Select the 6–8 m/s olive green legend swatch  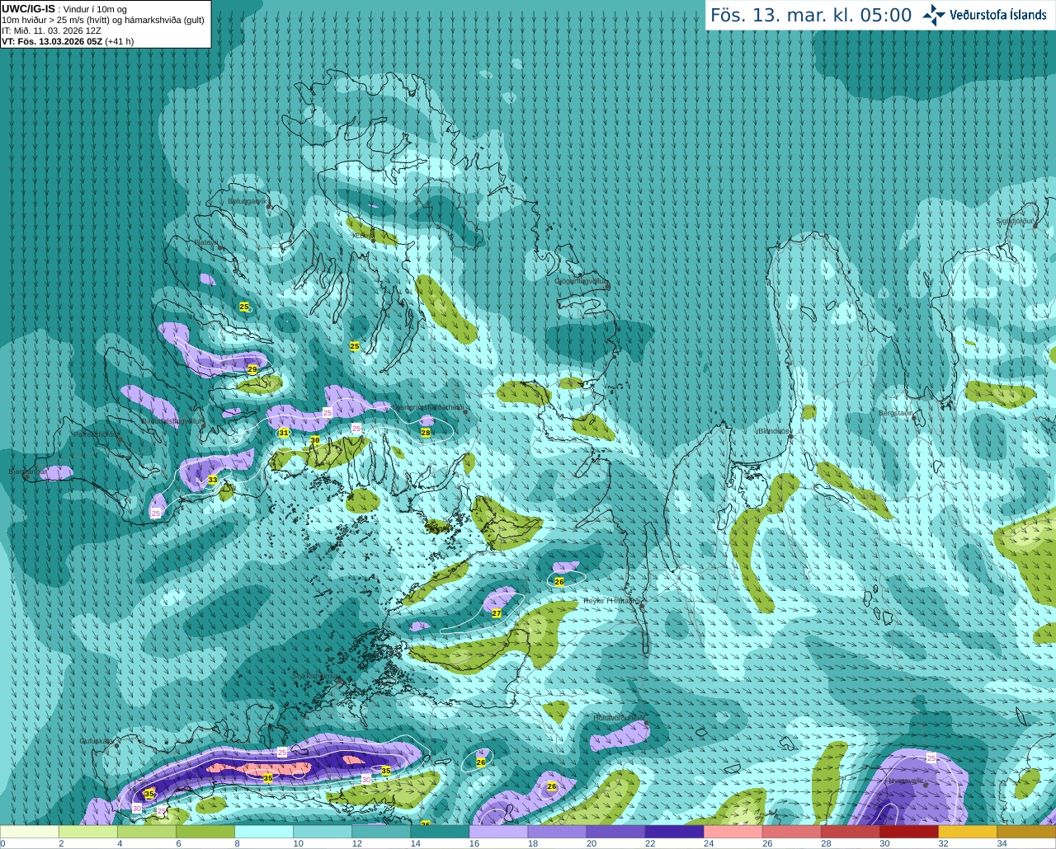pyautogui.click(x=205, y=832)
